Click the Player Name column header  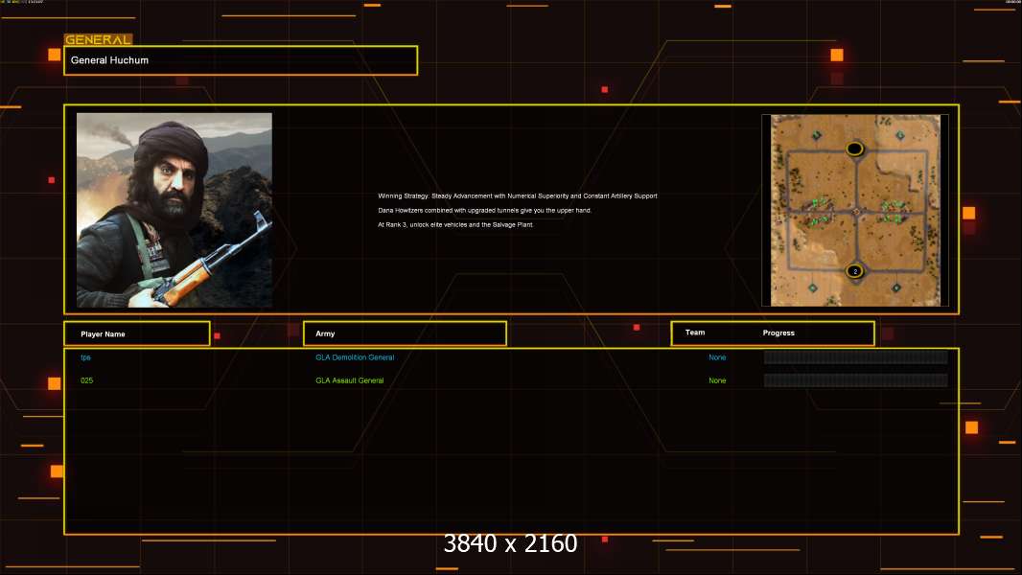pos(137,333)
